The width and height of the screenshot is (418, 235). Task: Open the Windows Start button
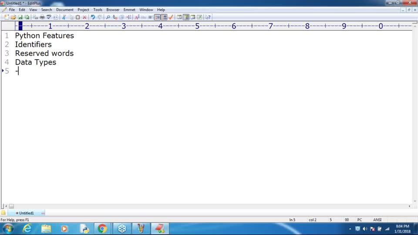pos(8,228)
